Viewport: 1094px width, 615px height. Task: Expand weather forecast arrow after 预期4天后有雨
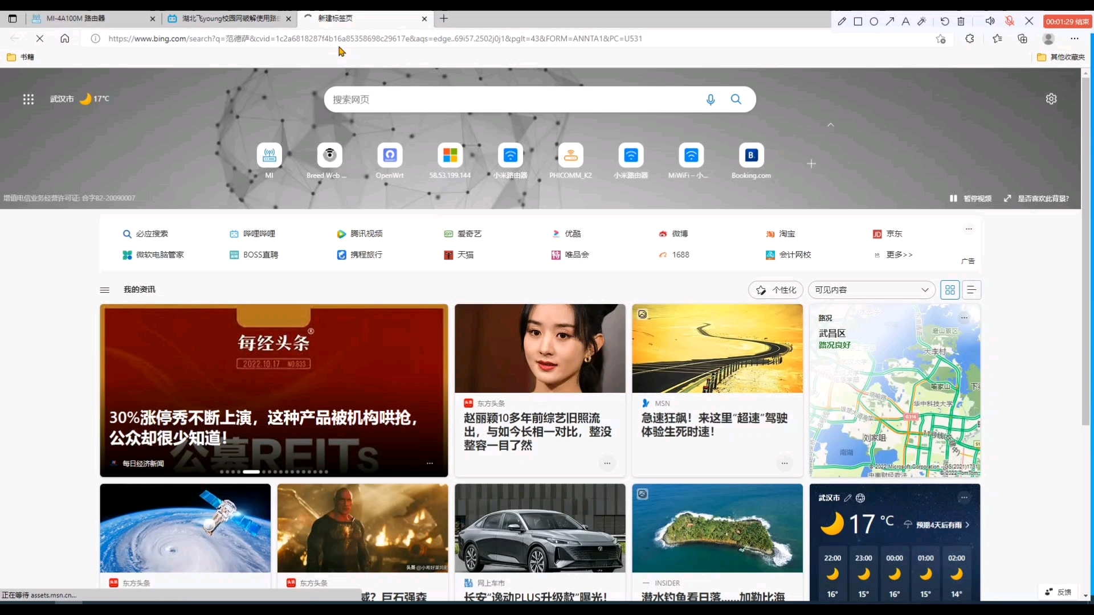click(x=968, y=525)
